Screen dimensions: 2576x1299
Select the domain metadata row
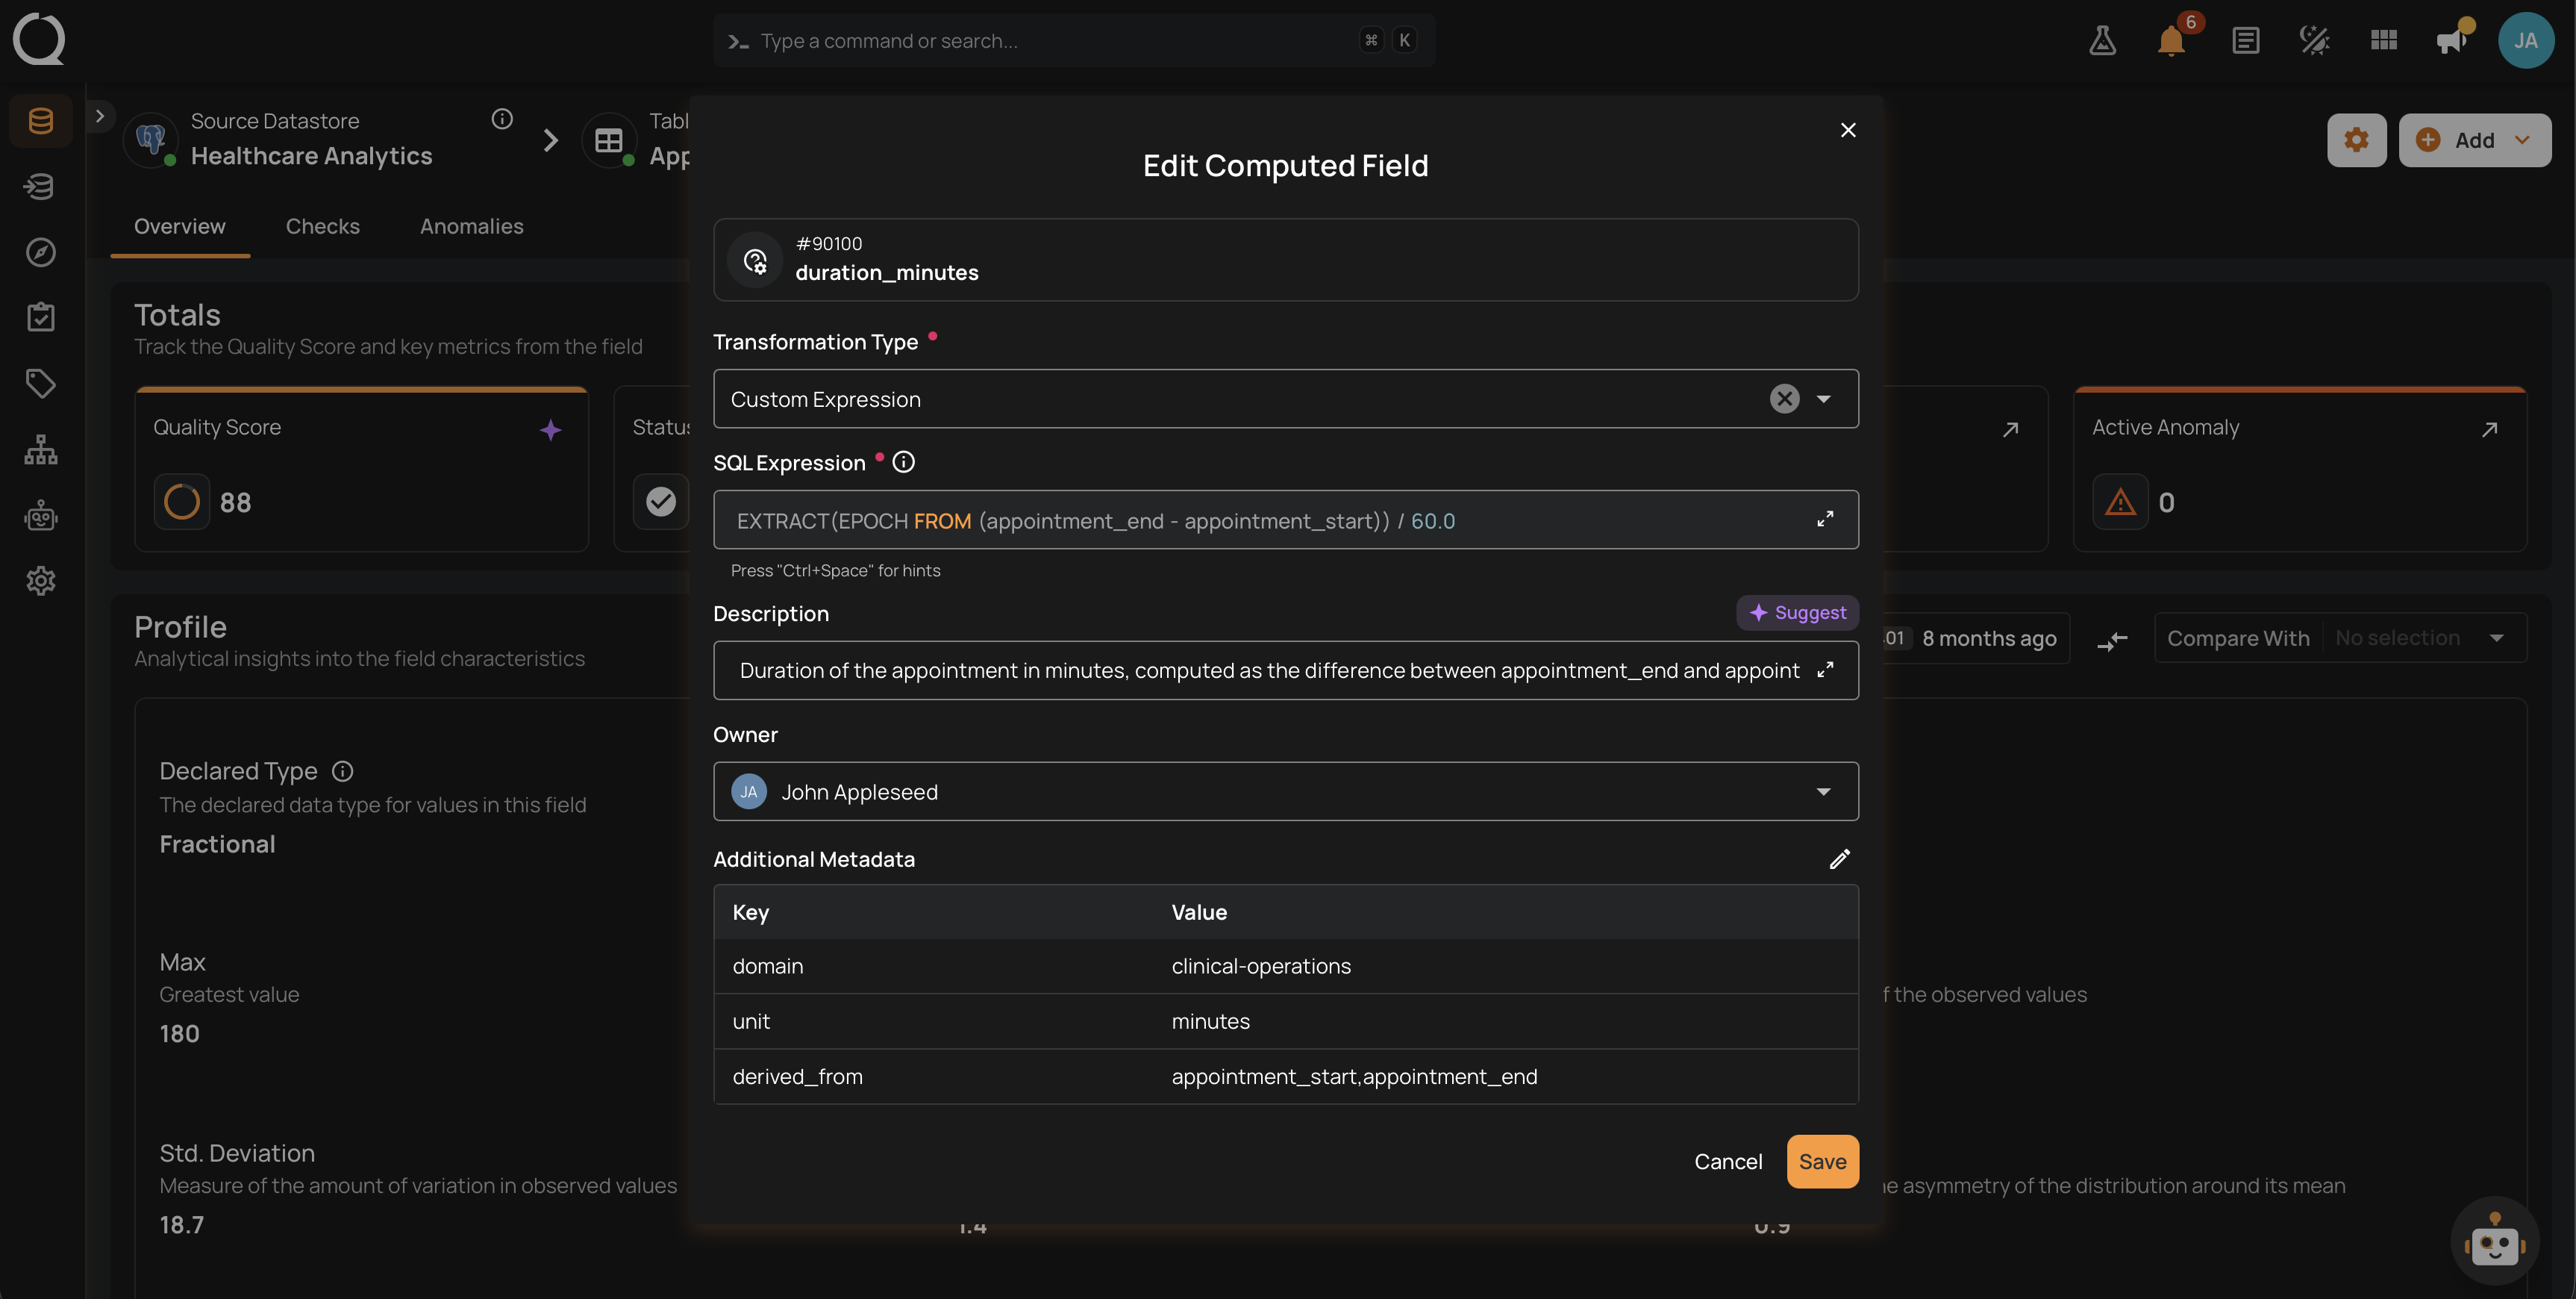tap(1285, 966)
